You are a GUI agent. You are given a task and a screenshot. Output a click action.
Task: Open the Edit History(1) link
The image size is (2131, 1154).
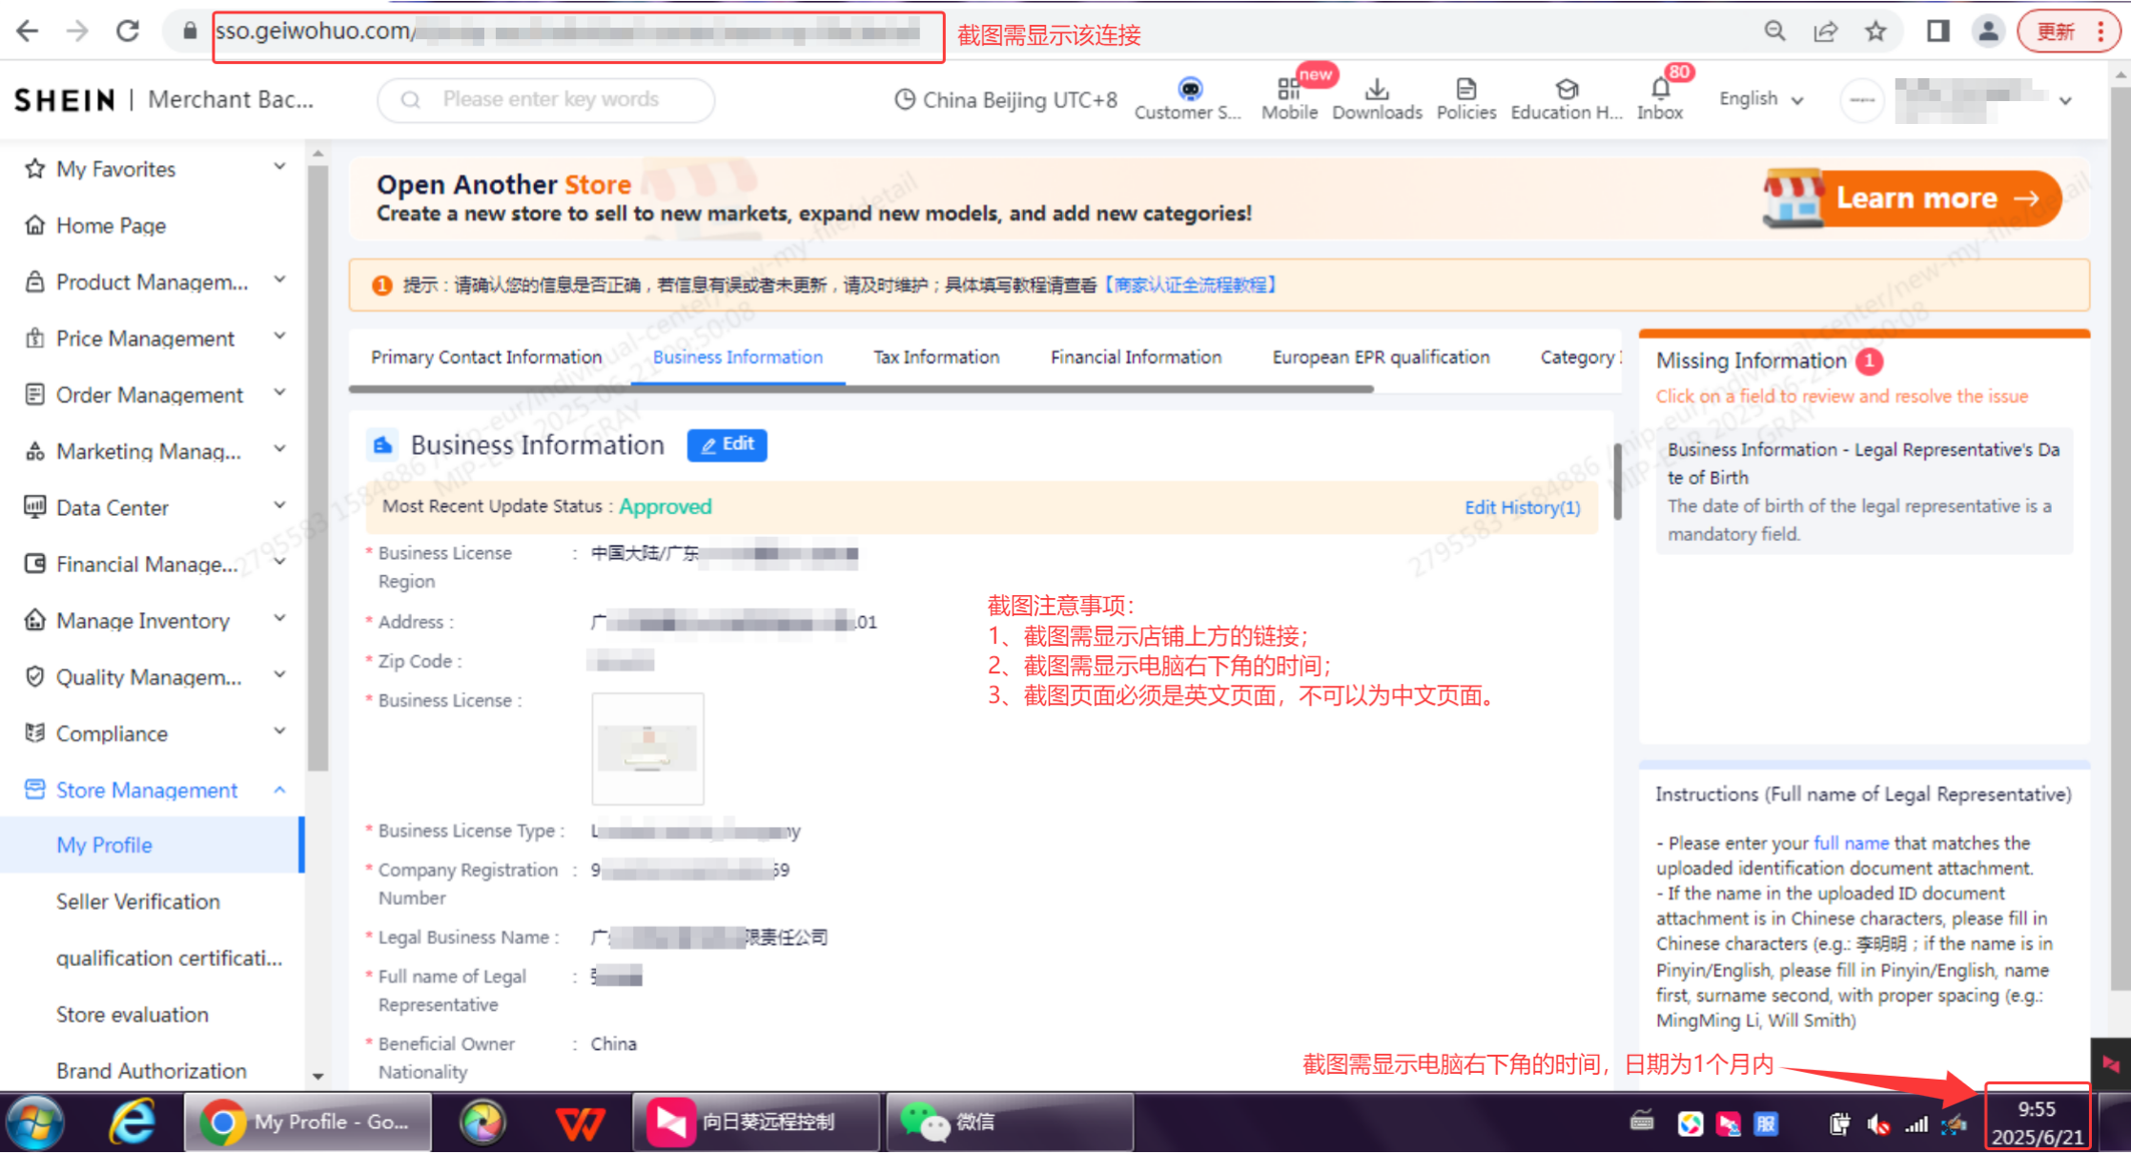[1522, 507]
